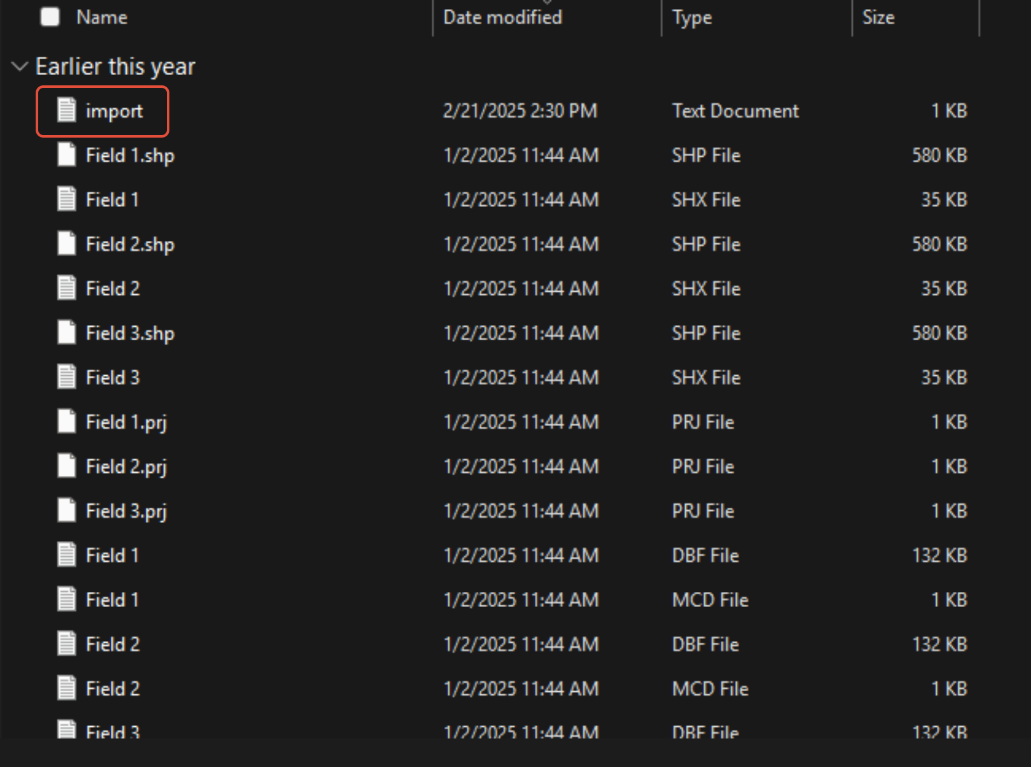This screenshot has width=1031, height=767.
Task: Click the Field 3.prj file icon
Action: pos(67,511)
